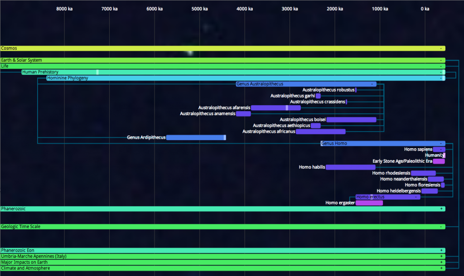Select the Homo habilis bar

pos(350,167)
